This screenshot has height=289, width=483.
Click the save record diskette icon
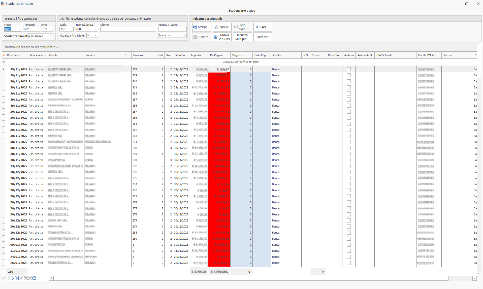point(25,278)
